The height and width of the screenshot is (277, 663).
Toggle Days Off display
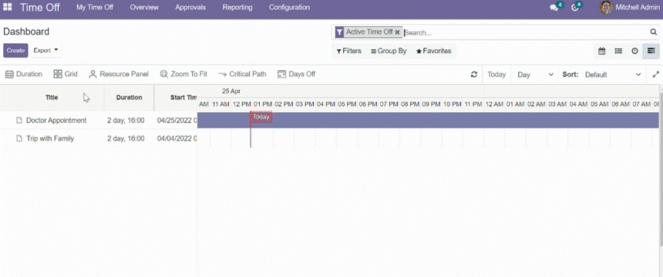296,75
